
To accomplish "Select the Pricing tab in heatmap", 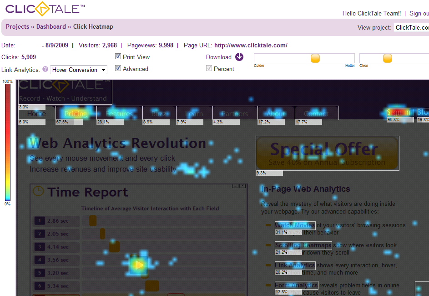I will 76,113.
